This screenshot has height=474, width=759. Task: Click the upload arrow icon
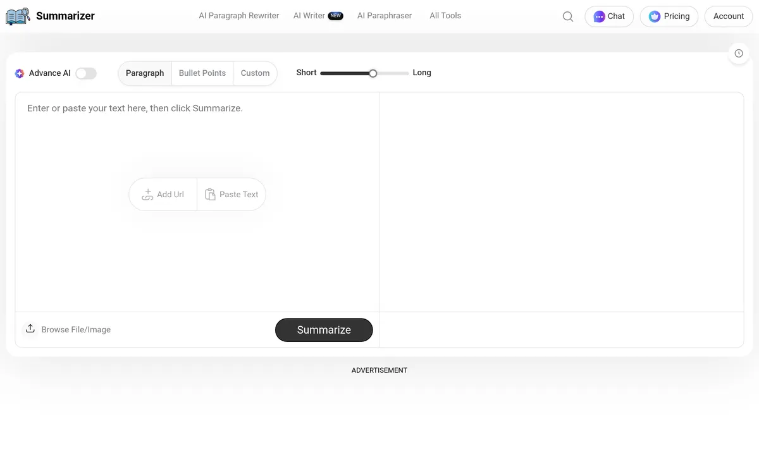pos(30,329)
